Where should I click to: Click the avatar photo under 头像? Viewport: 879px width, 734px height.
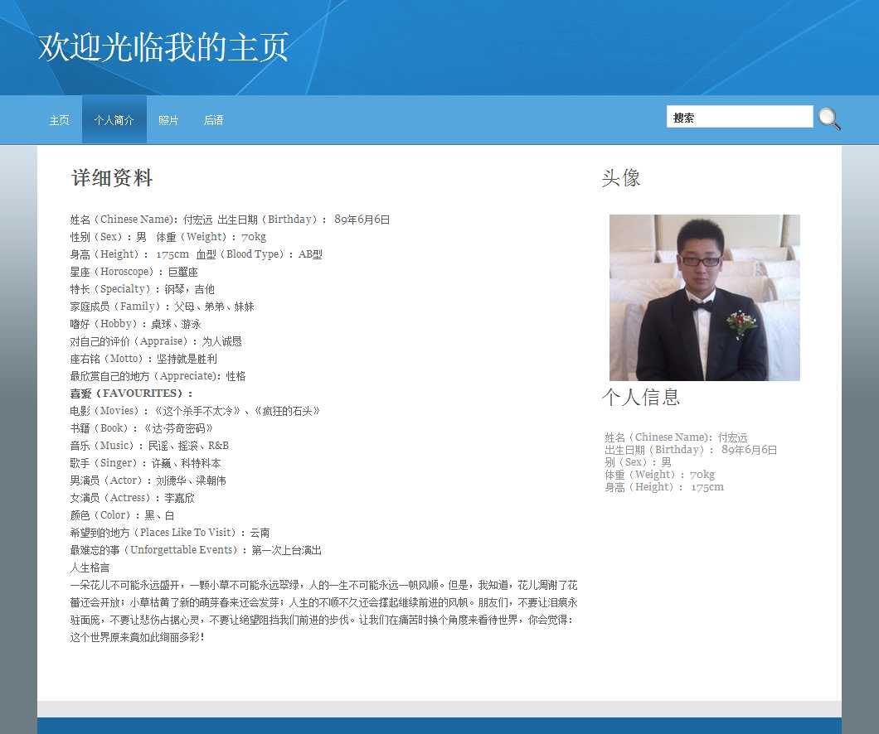pyautogui.click(x=704, y=297)
